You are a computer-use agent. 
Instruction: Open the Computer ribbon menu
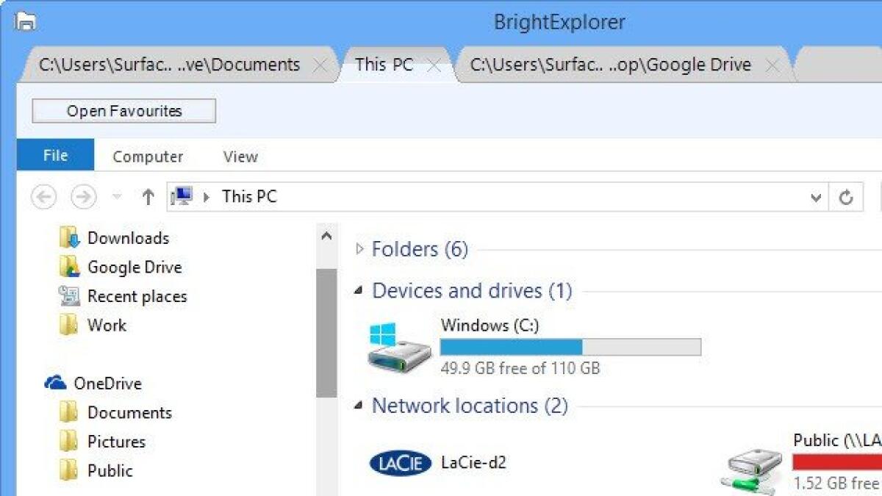[147, 156]
